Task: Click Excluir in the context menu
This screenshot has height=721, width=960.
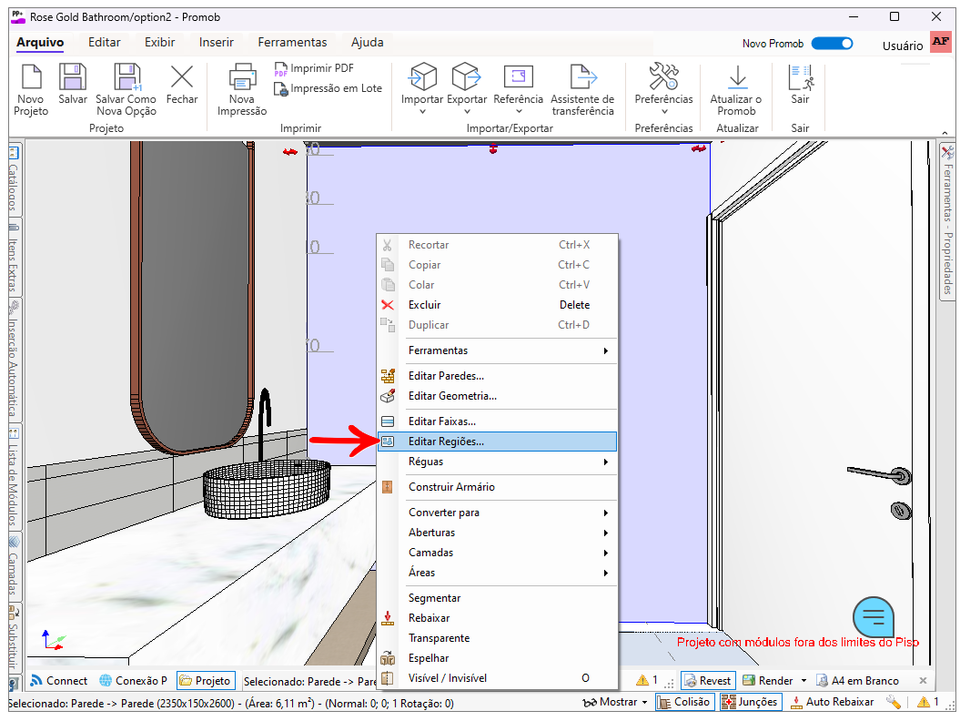Action: tap(497, 305)
